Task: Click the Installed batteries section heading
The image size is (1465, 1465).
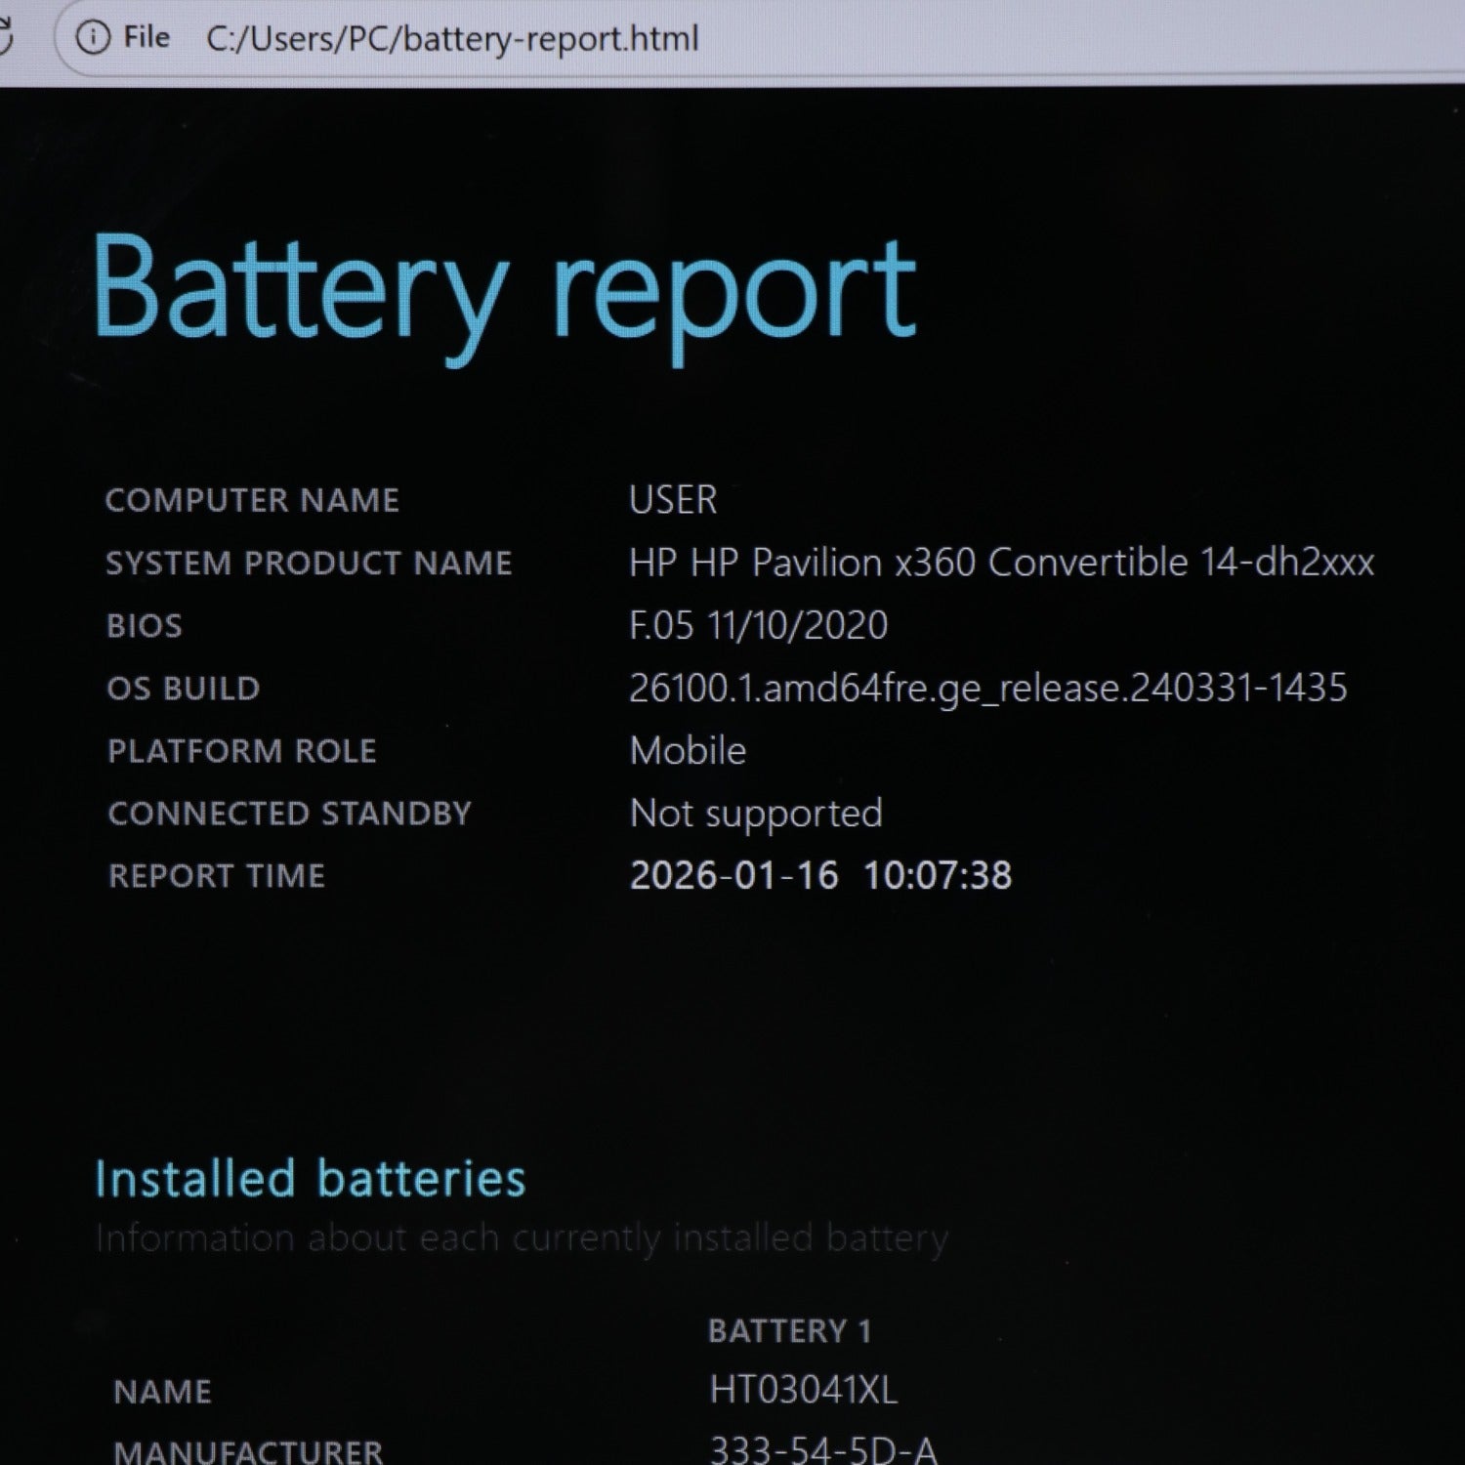Action: 310,1179
